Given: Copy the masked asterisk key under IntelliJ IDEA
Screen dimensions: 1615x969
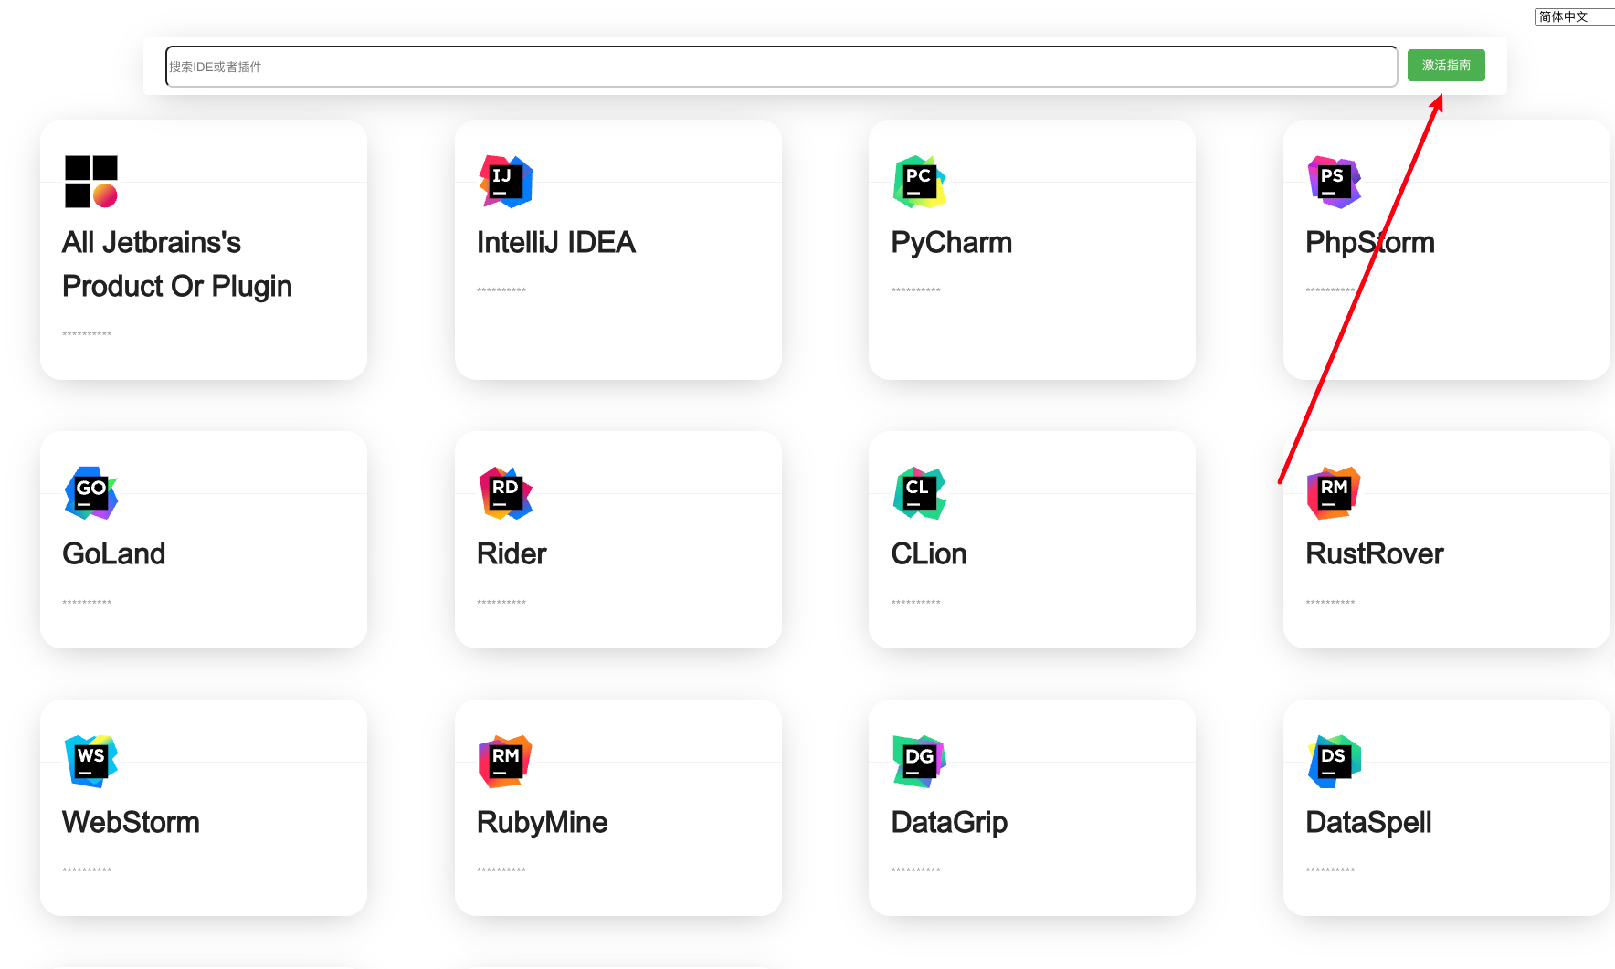Looking at the screenshot, I should tap(501, 290).
